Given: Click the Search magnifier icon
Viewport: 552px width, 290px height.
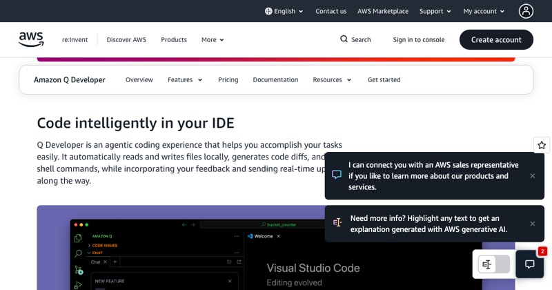Looking at the screenshot, I should (x=344, y=39).
